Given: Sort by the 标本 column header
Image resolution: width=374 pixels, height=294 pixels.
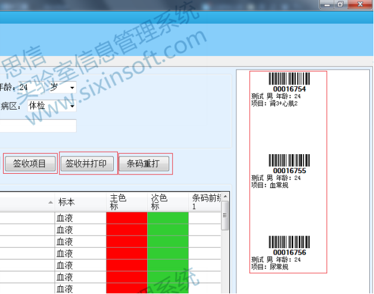Looking at the screenshot, I should pos(80,202).
